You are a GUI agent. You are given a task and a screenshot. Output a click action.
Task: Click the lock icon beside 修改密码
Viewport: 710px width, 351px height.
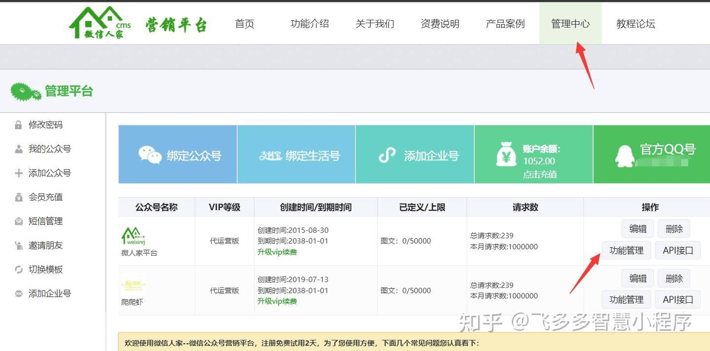pos(18,125)
